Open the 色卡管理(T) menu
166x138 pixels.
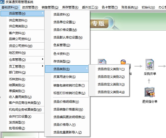110,7
